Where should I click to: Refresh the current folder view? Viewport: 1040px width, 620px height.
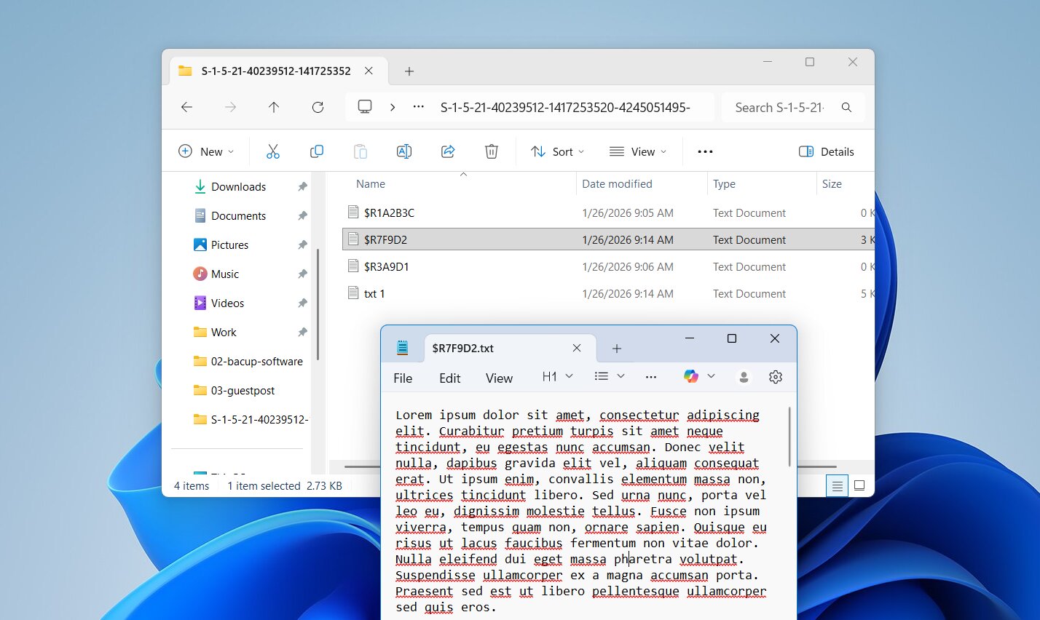318,107
